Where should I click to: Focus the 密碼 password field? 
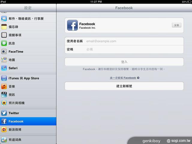pyautogui.click(x=124, y=49)
